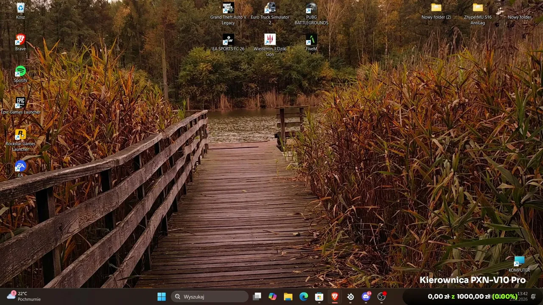Open the weather widget showing 22°C Pochmurnie

point(24,297)
